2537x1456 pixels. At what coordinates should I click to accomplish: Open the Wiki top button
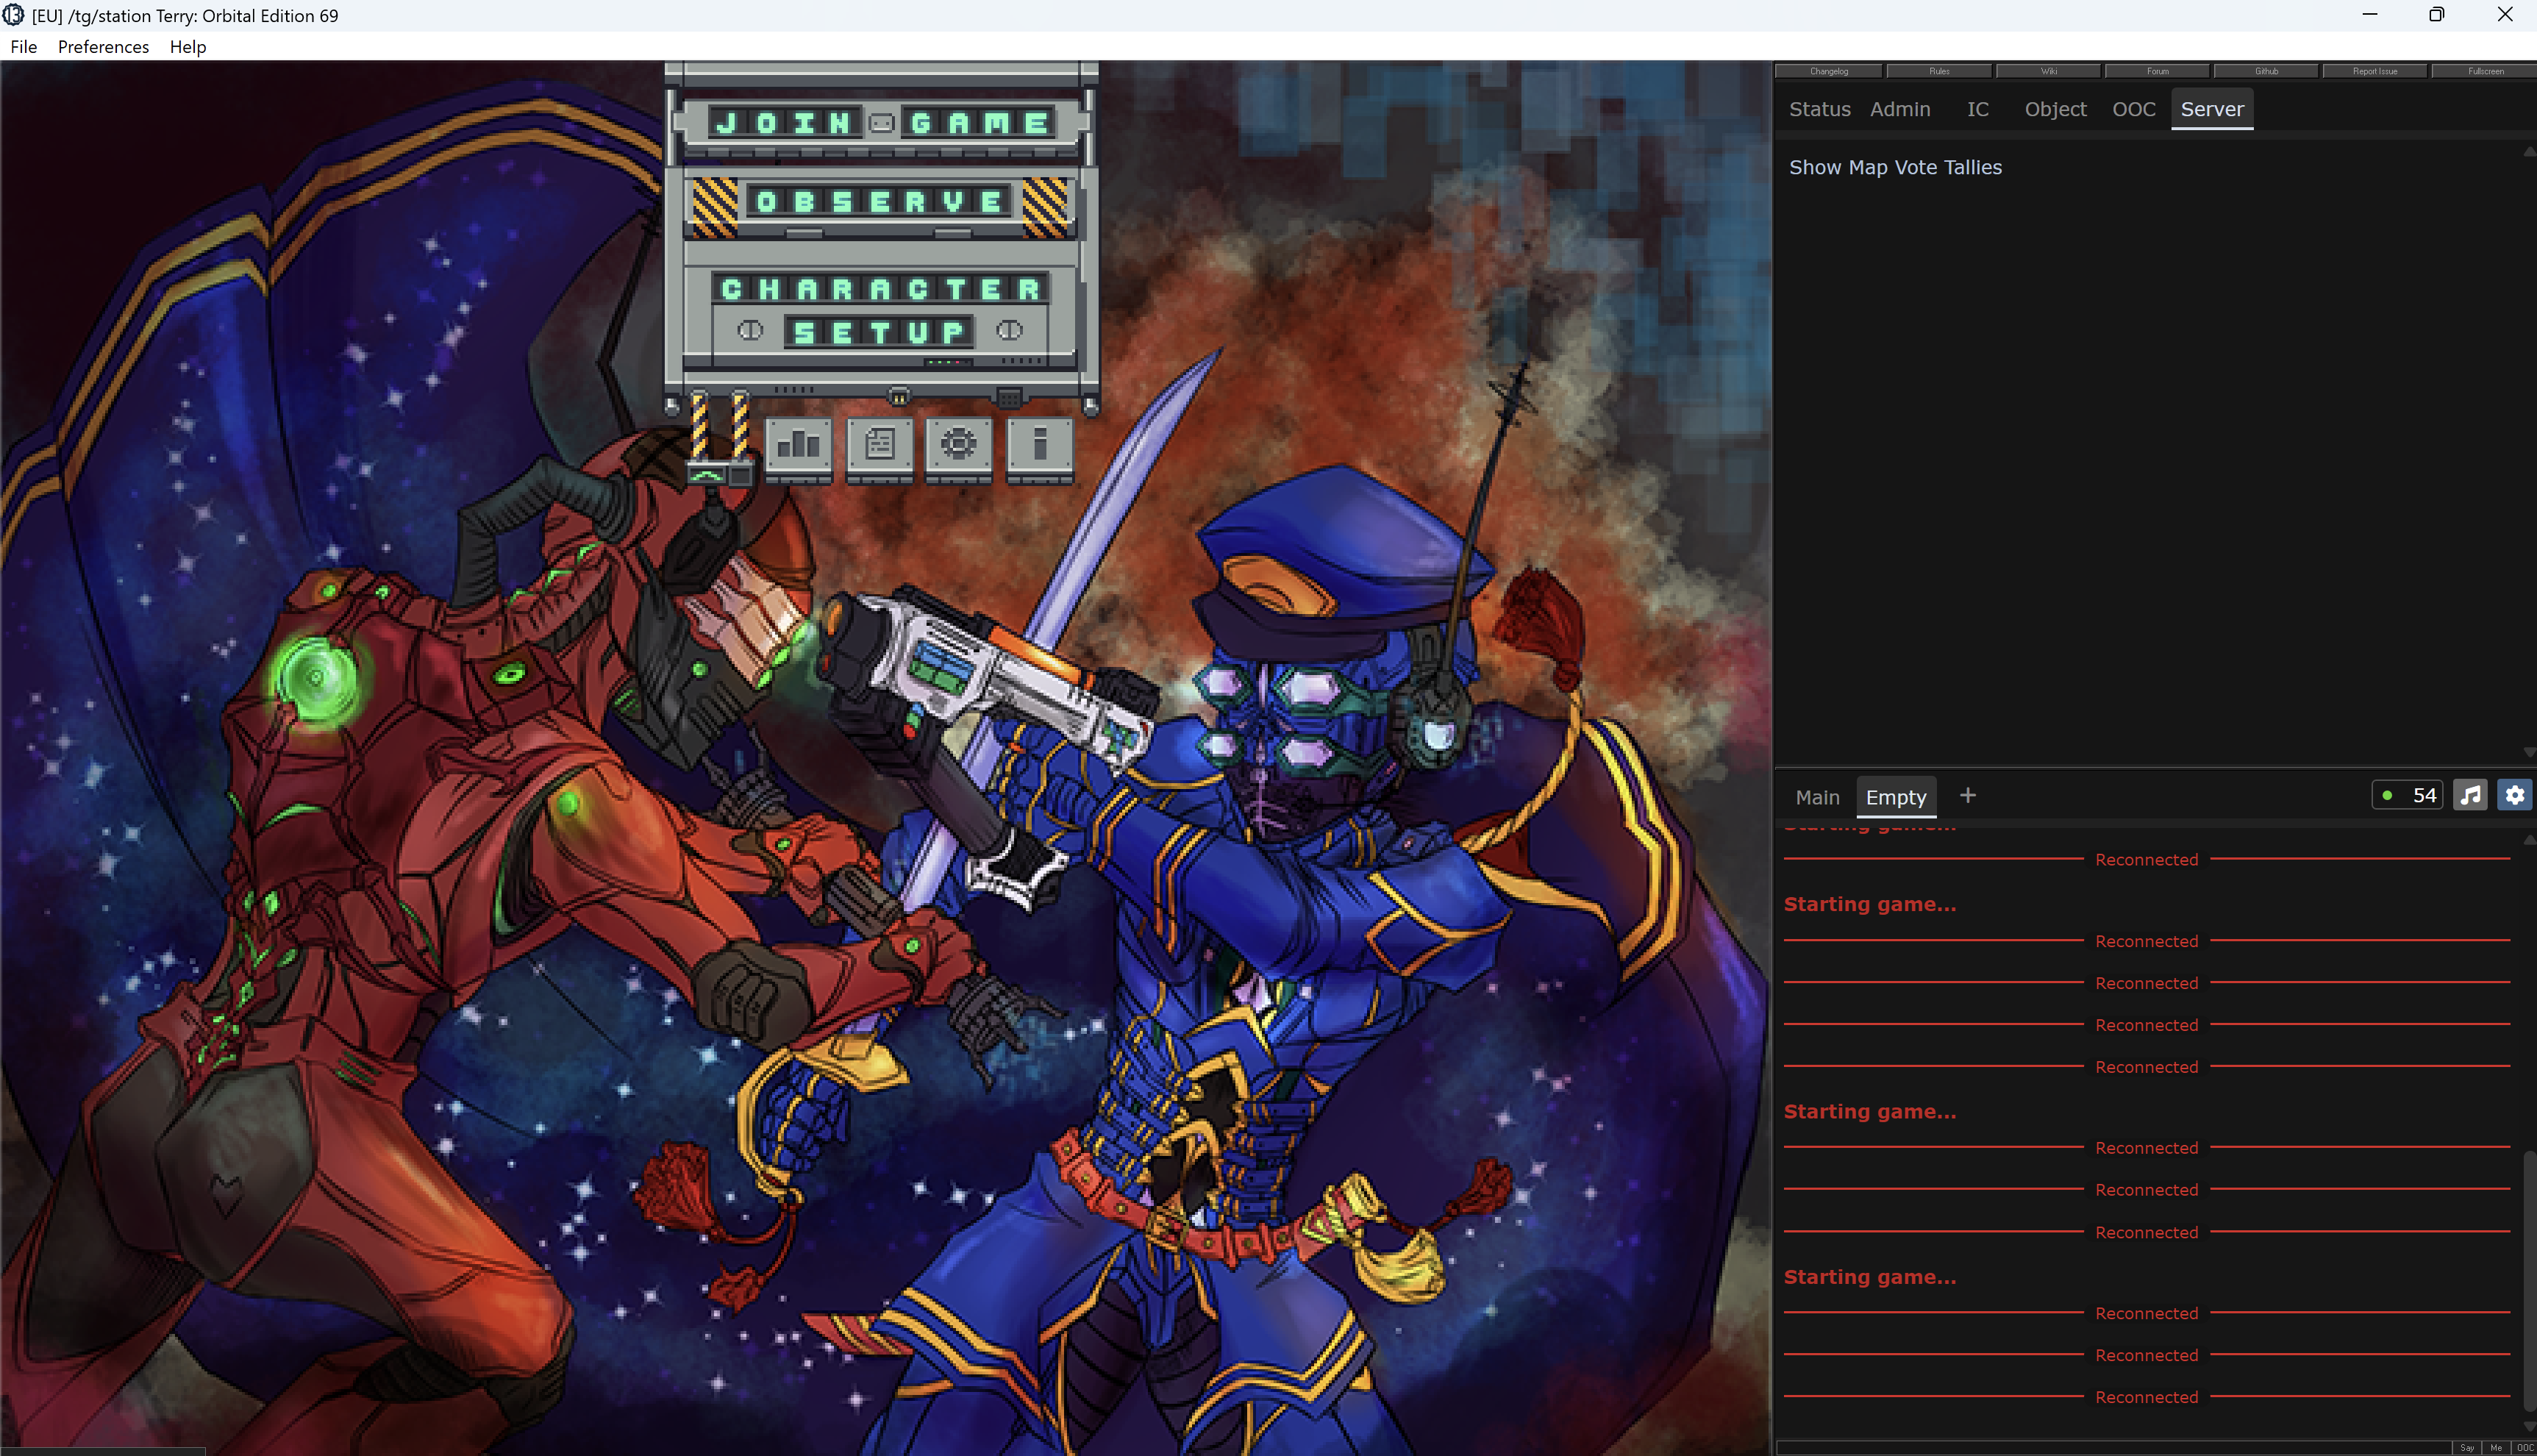(x=2048, y=71)
